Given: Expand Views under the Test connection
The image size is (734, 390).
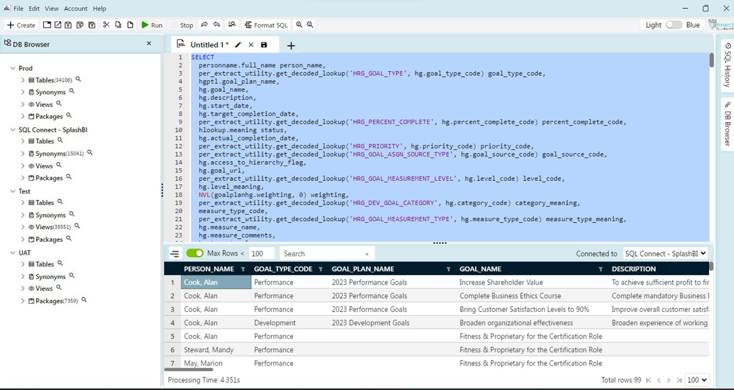Looking at the screenshot, I should (x=22, y=227).
